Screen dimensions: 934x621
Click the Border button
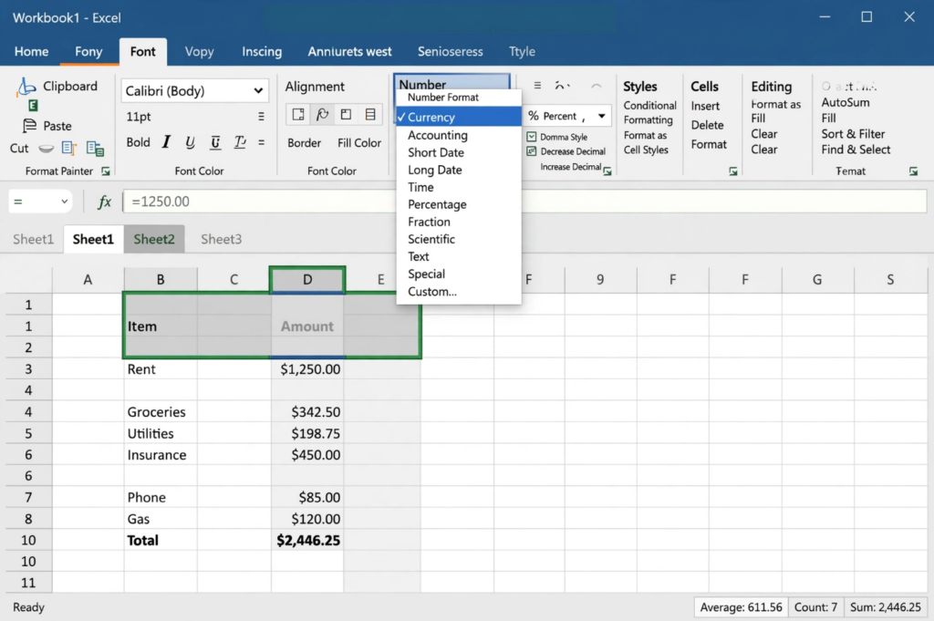coord(304,143)
